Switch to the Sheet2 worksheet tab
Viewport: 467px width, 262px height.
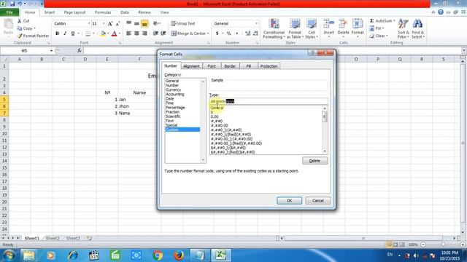coord(53,238)
